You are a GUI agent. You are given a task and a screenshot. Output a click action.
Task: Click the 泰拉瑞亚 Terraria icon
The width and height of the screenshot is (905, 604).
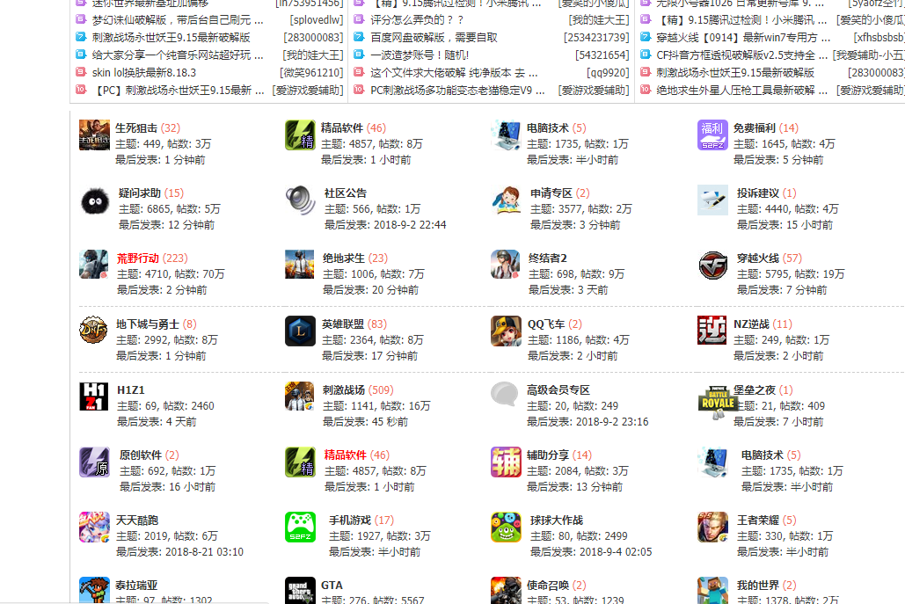point(94,590)
